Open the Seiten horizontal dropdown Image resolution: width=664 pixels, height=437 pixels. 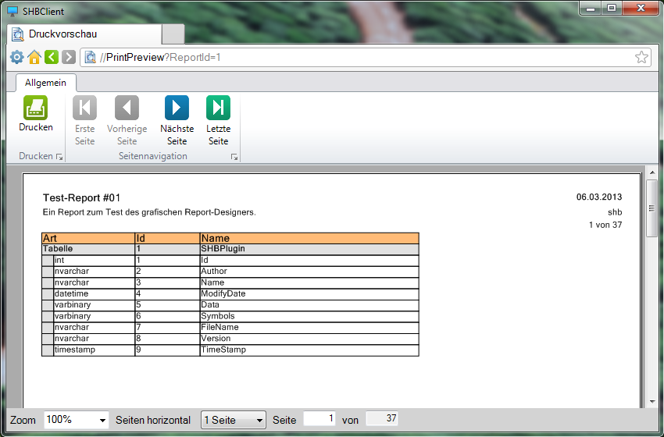[234, 420]
